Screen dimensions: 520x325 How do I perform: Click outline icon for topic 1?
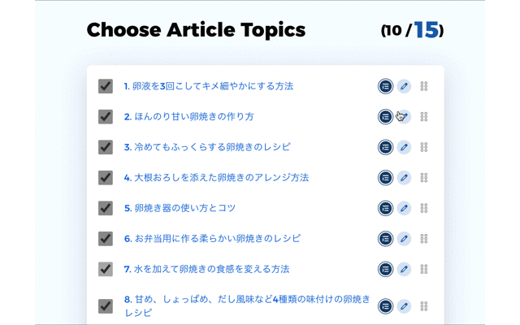385,86
